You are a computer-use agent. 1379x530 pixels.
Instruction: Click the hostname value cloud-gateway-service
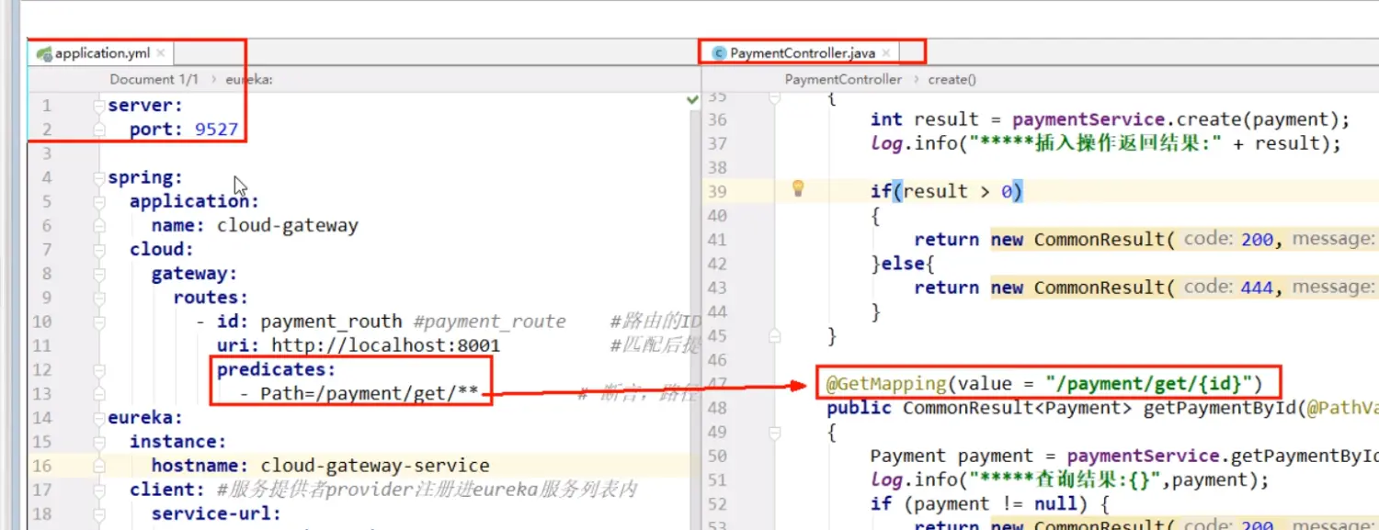375,466
